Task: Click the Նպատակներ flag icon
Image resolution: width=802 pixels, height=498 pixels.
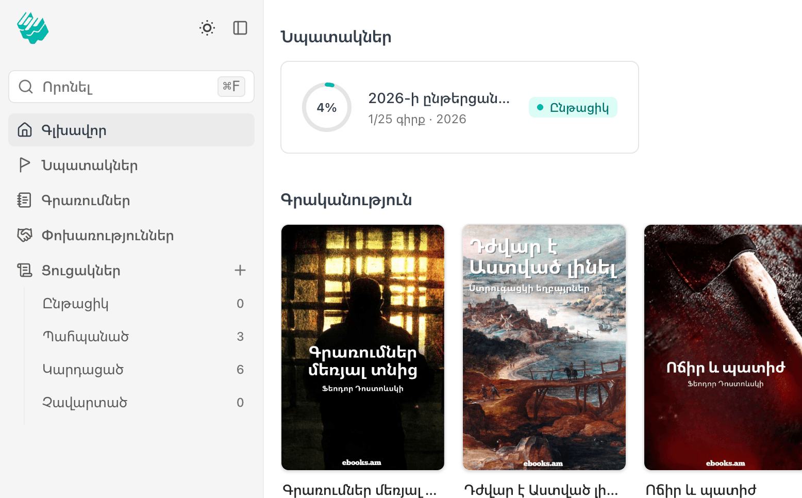Action: [24, 165]
